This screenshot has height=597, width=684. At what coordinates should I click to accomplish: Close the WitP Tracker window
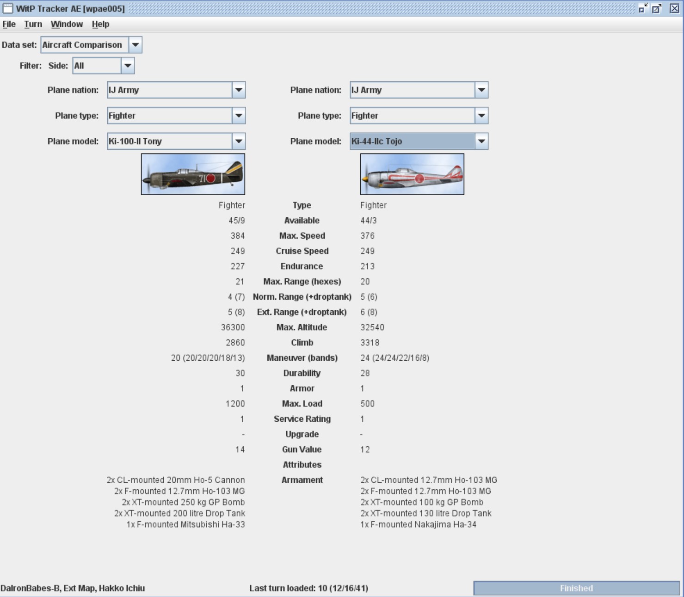(674, 8)
